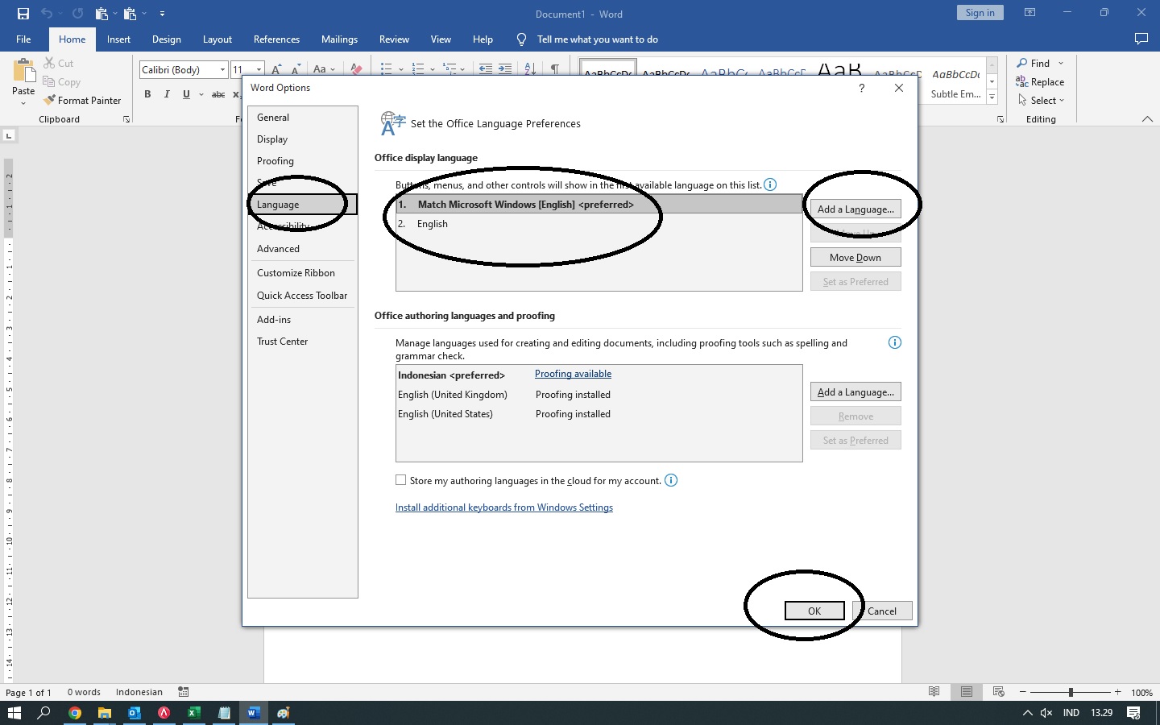
Task: Toggle Strikethrough formatting
Action: pyautogui.click(x=218, y=94)
